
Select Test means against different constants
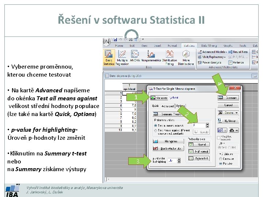coord(156,131)
